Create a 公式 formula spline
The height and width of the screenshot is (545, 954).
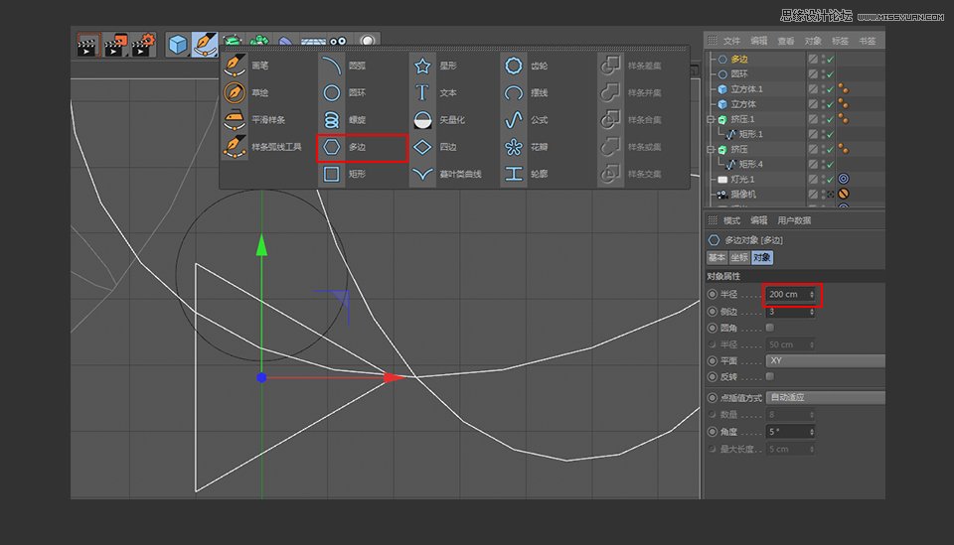(526, 120)
